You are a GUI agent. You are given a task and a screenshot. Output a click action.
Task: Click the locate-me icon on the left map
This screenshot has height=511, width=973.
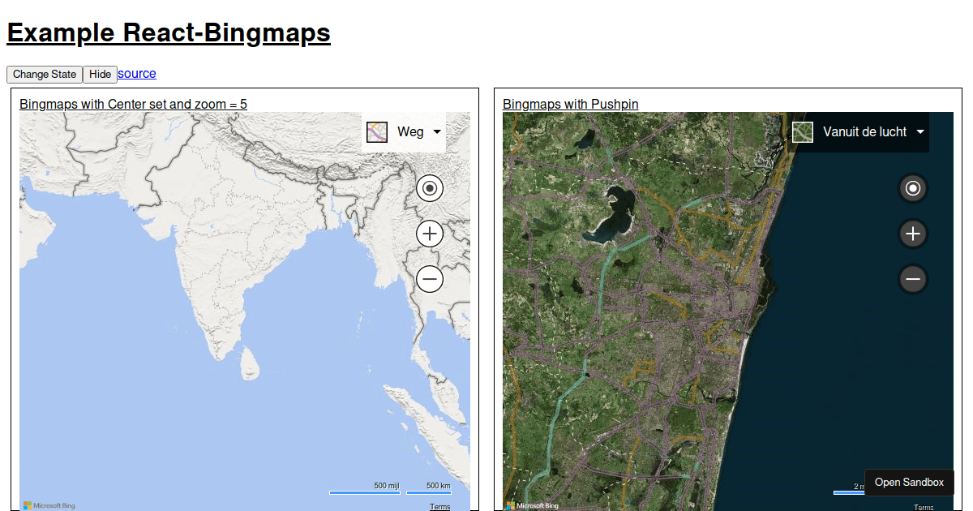click(x=429, y=187)
